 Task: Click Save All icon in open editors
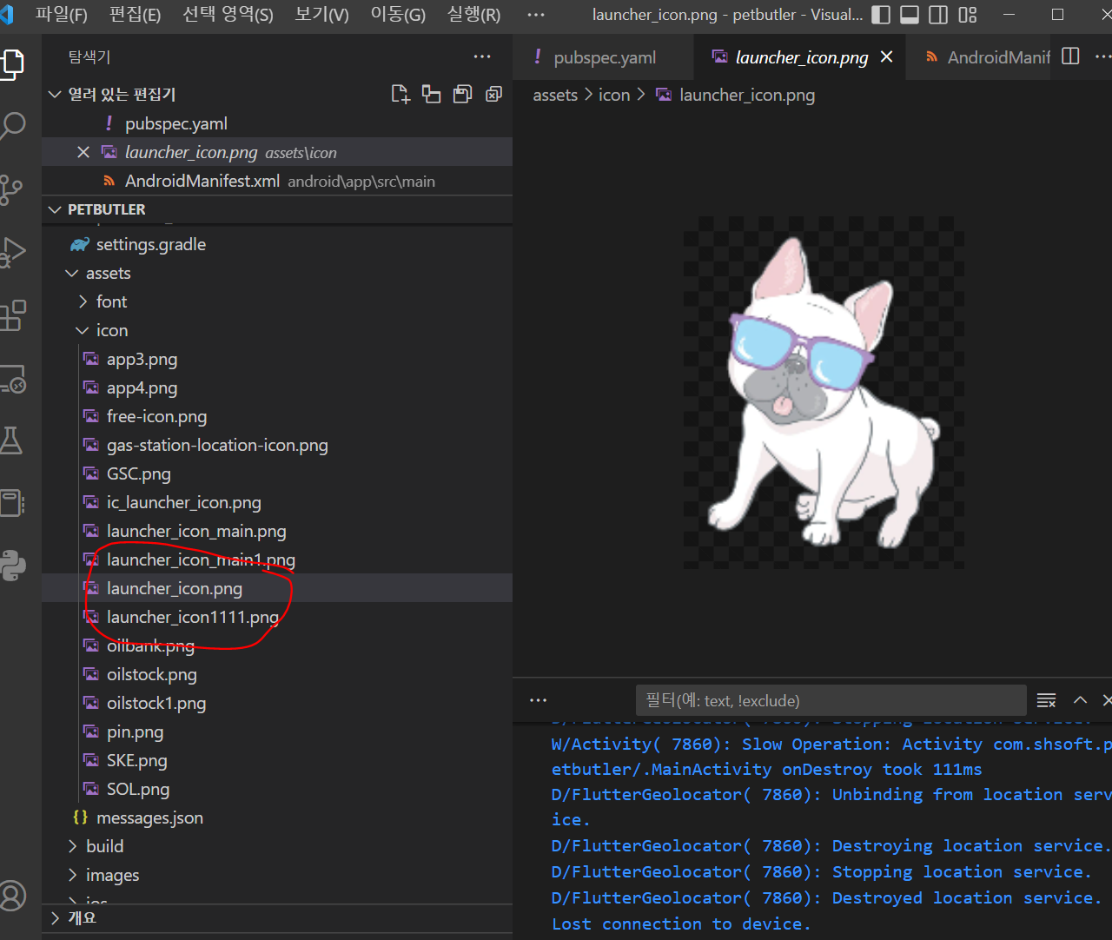click(462, 94)
